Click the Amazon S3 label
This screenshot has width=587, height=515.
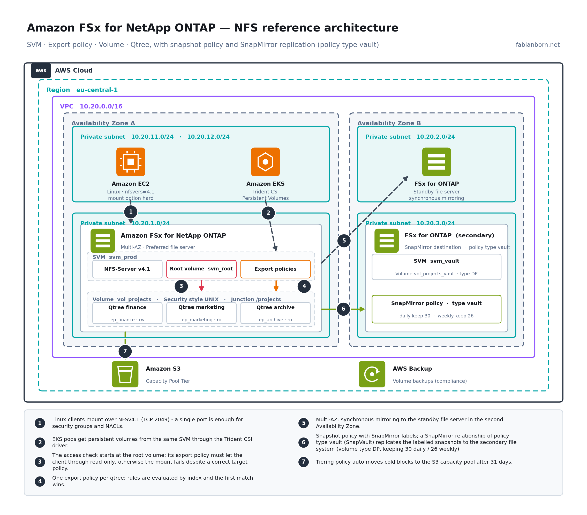tap(163, 369)
